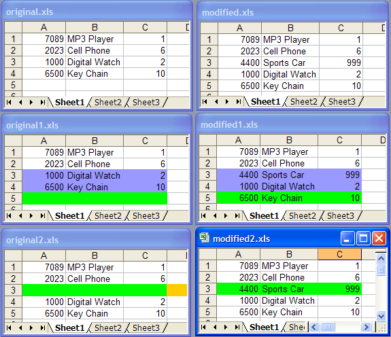
Task: Click horizontal scroll left arrow in modified2.xls
Action: tap(314, 327)
